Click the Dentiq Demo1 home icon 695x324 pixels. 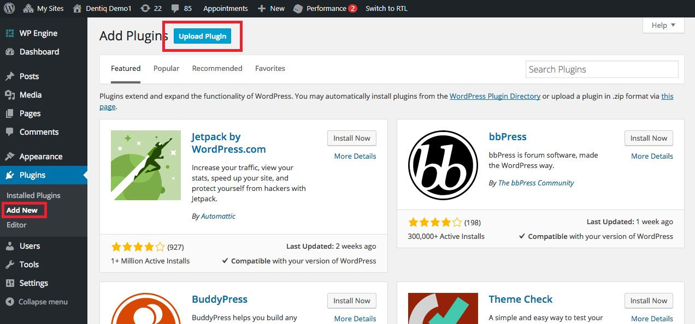point(78,8)
